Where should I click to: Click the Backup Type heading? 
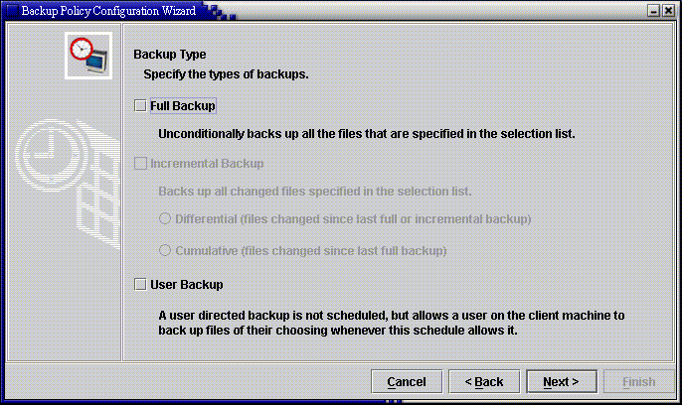coord(170,55)
